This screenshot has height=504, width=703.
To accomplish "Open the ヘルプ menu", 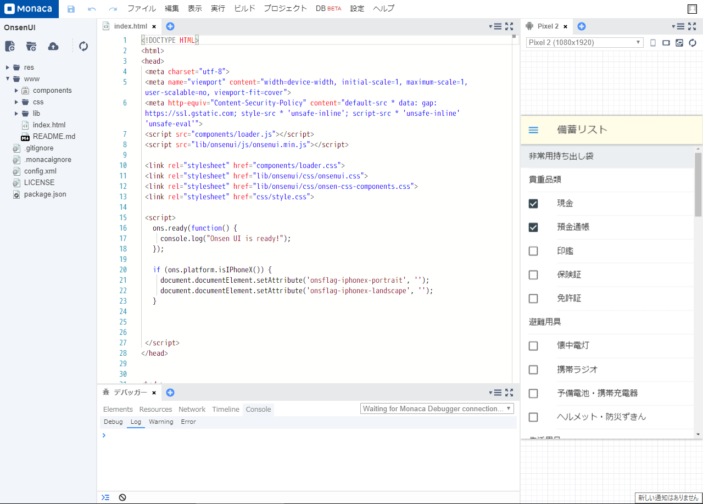I will pyautogui.click(x=383, y=9).
